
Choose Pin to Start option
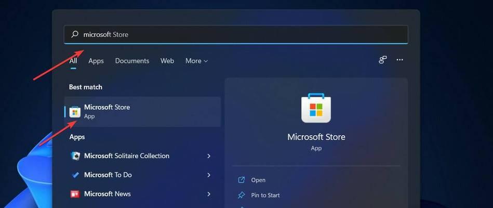point(265,195)
